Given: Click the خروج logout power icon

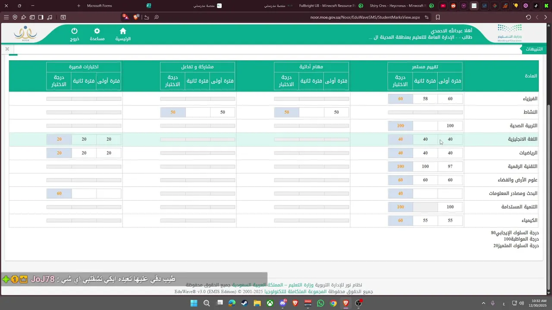Looking at the screenshot, I should 74,34.
